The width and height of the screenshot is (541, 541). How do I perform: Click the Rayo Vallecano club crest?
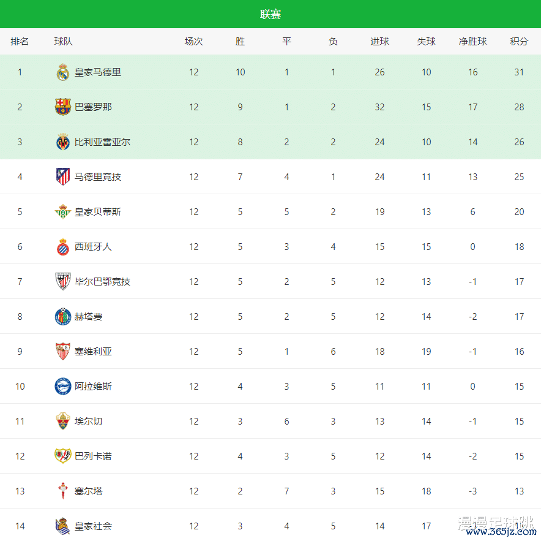click(x=63, y=456)
